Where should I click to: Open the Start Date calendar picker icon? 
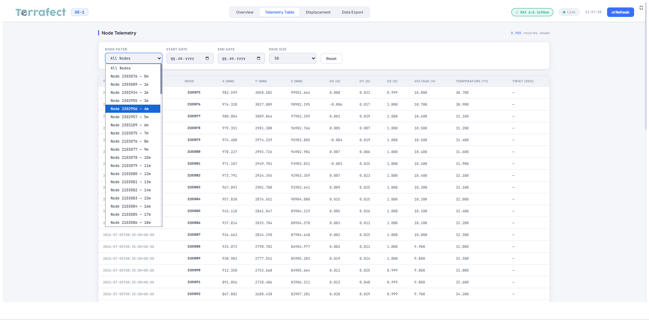pos(207,58)
